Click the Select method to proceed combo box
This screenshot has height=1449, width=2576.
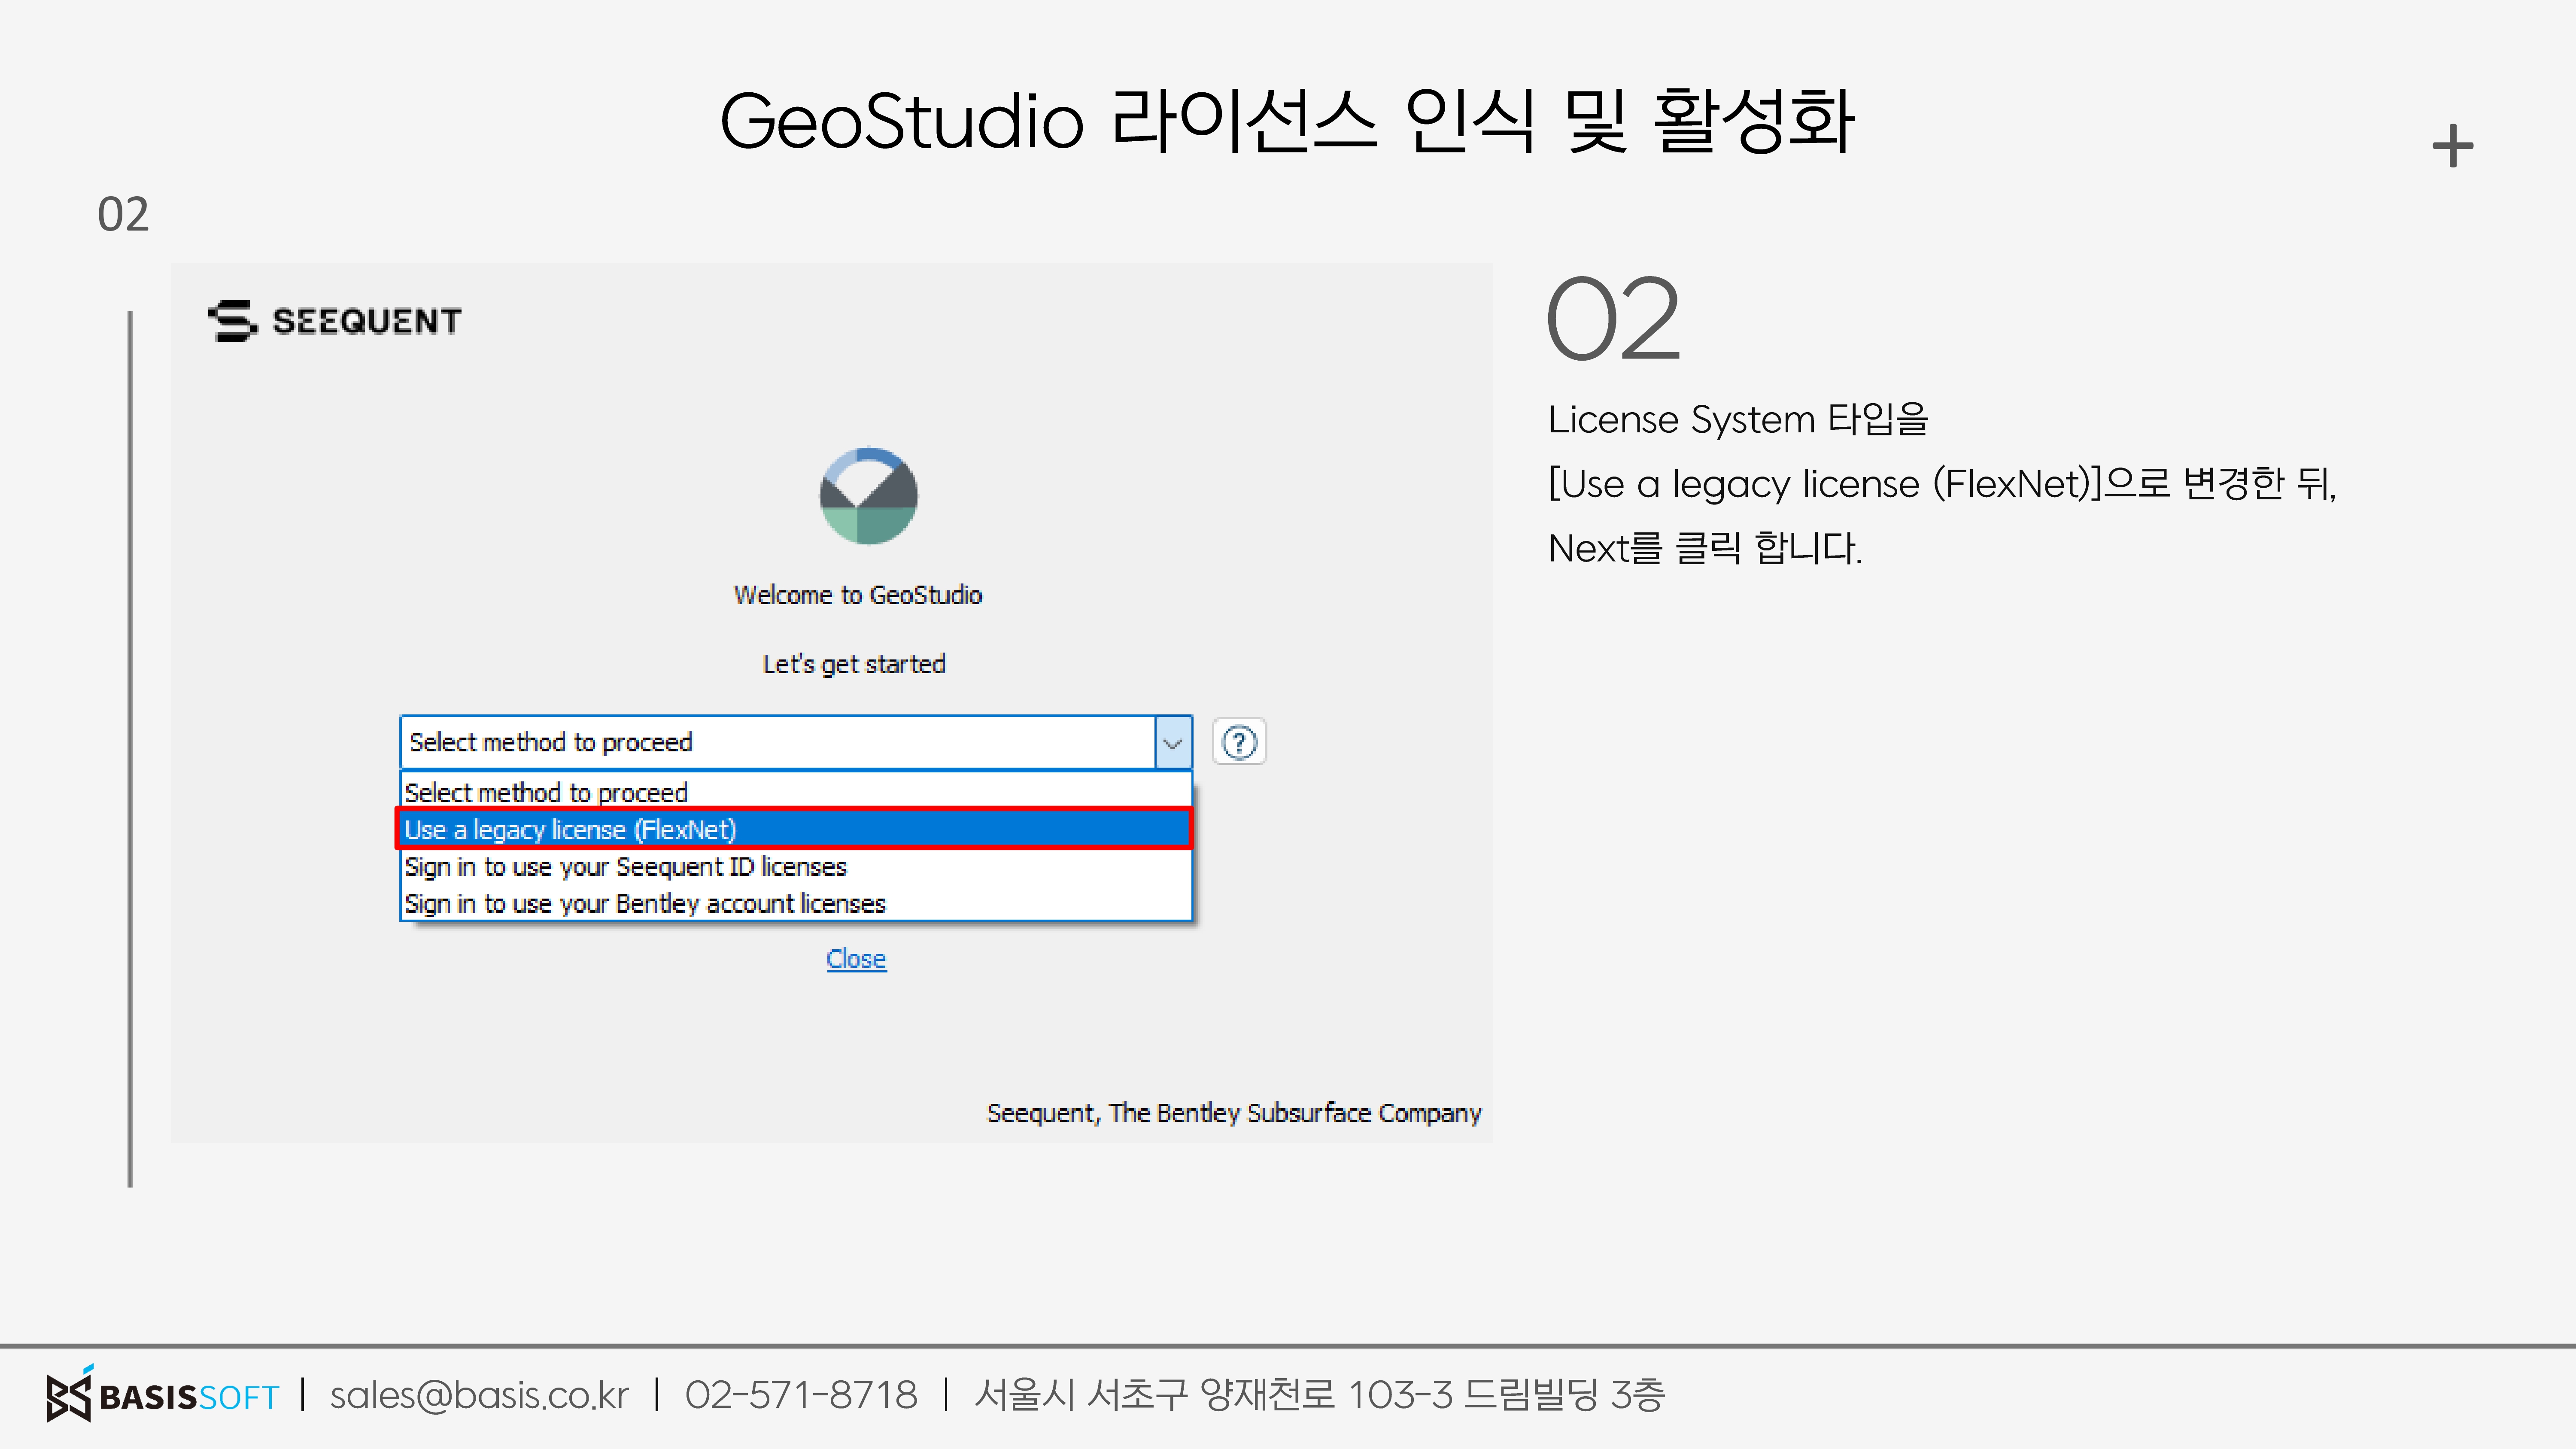click(x=796, y=742)
